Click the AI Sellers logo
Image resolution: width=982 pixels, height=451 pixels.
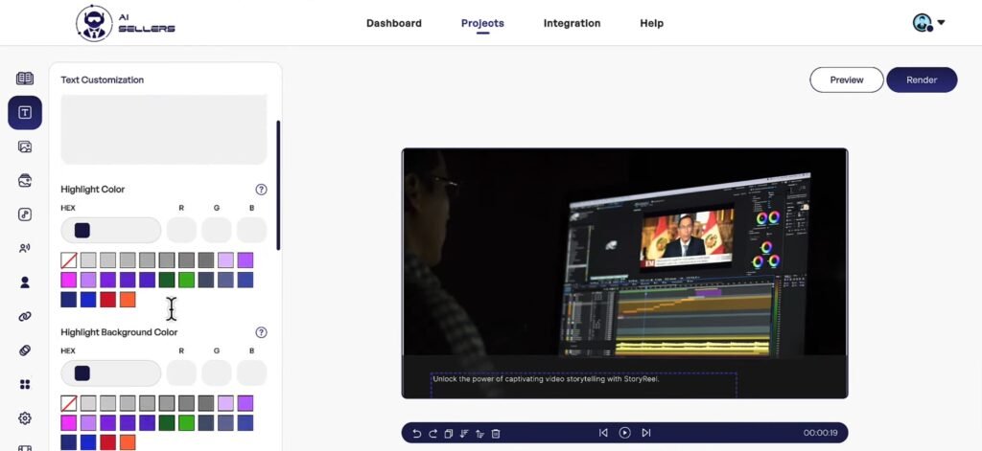tap(126, 23)
